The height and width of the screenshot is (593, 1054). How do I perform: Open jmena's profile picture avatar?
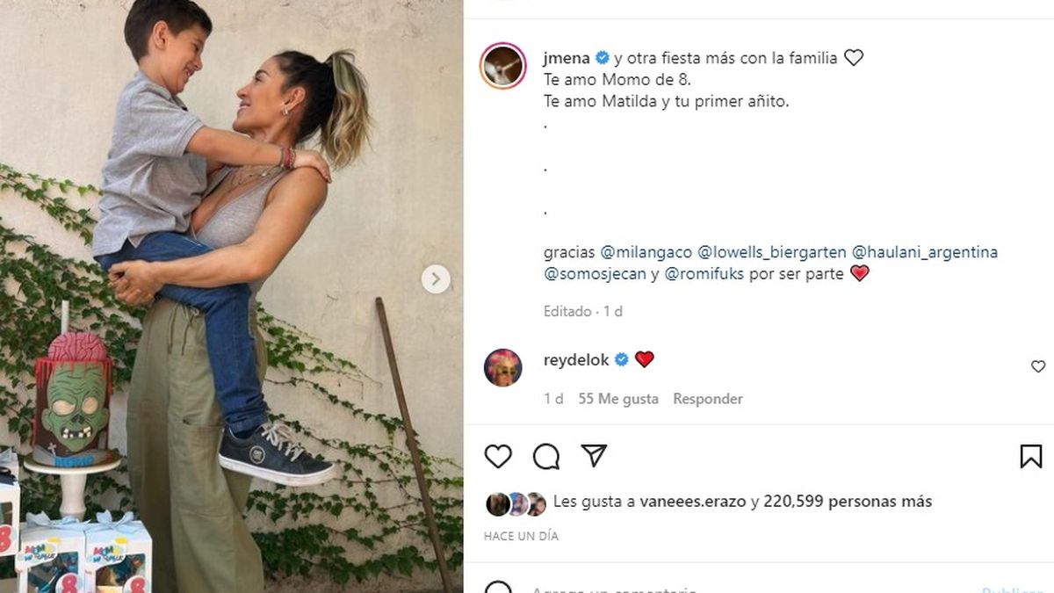pos(503,66)
